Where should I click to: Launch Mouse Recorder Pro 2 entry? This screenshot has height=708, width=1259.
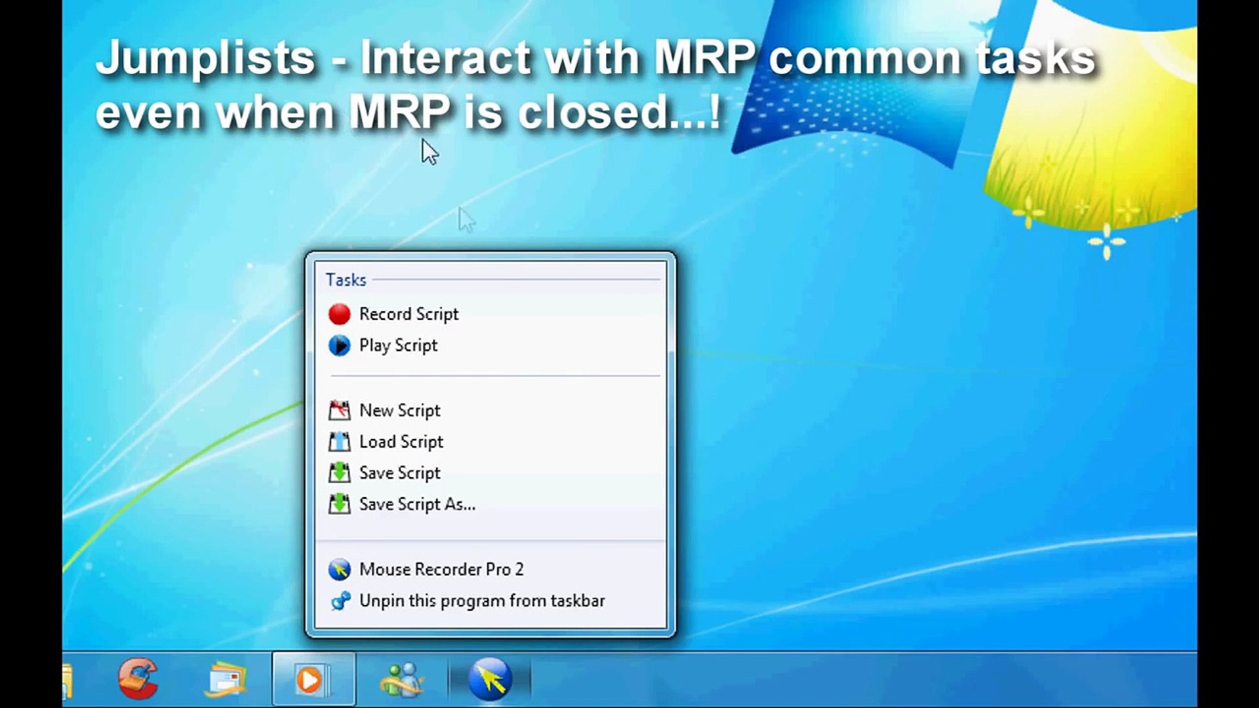[x=490, y=570]
